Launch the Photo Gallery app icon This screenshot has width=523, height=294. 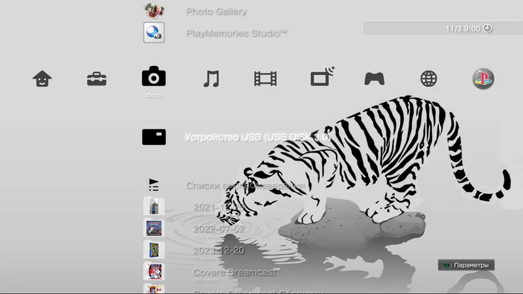point(154,10)
